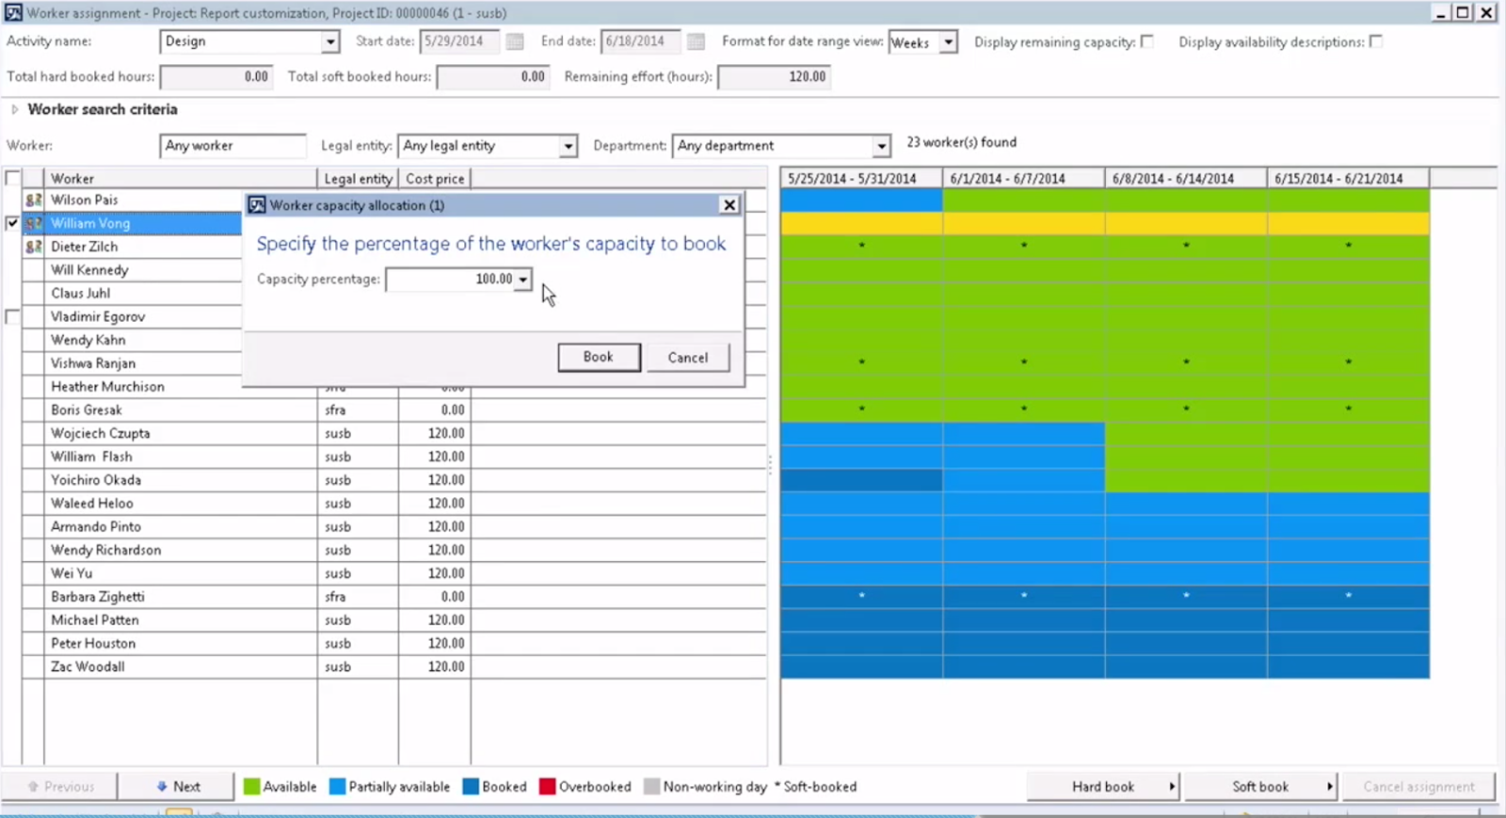Open the Capacity percentage dropdown arrow
This screenshot has width=1506, height=818.
coord(522,279)
